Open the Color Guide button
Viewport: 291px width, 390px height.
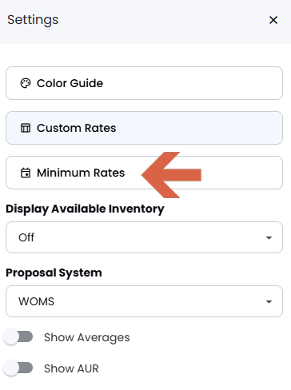pos(144,83)
